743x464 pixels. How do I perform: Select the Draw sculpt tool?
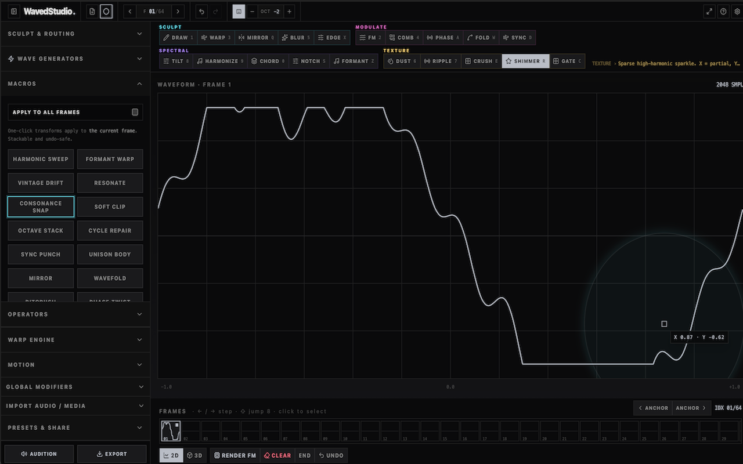click(x=178, y=38)
